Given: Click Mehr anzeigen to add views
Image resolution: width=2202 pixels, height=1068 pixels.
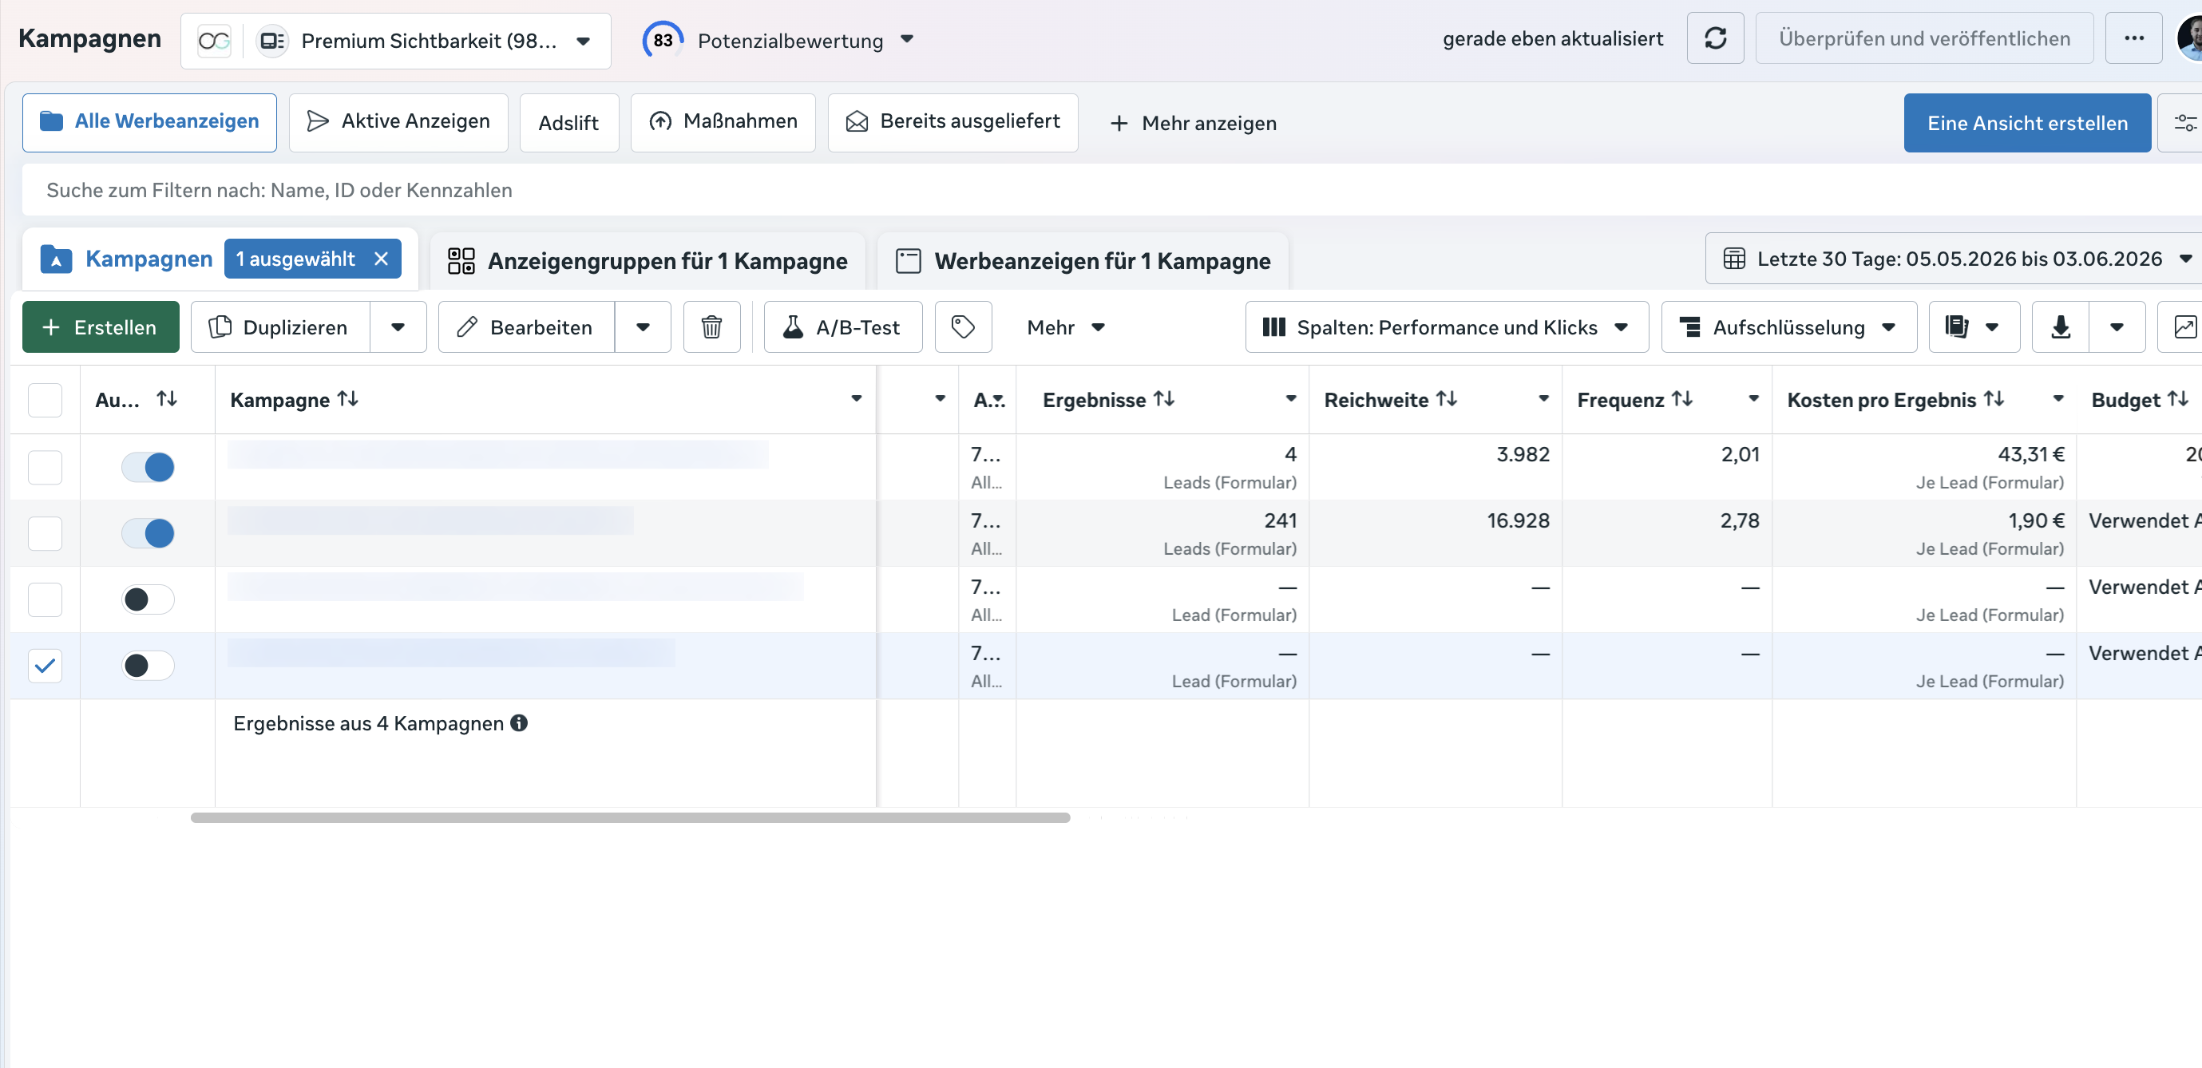Looking at the screenshot, I should 1194,123.
